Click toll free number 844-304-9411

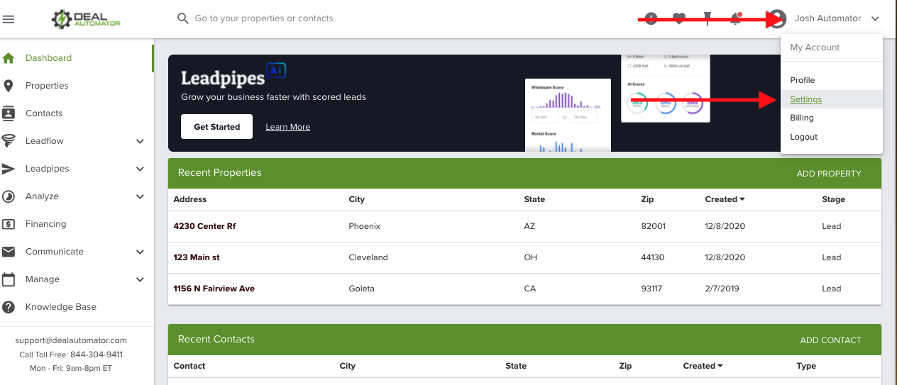point(97,355)
